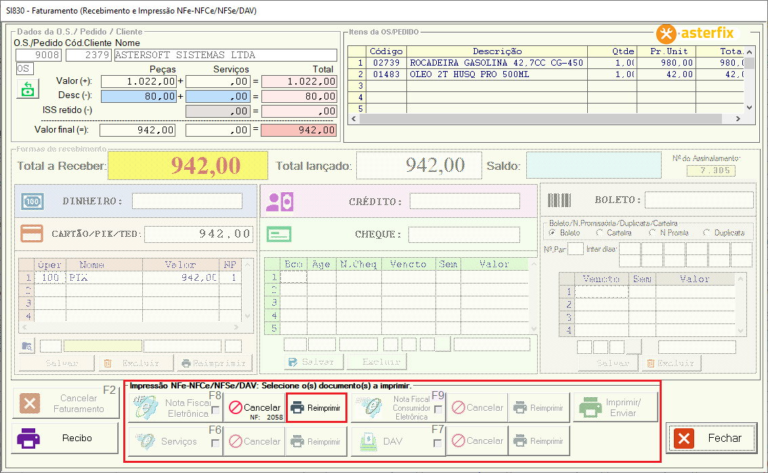Click Excluir under the card payments grid
This screenshot has width=768, height=473.
136,363
